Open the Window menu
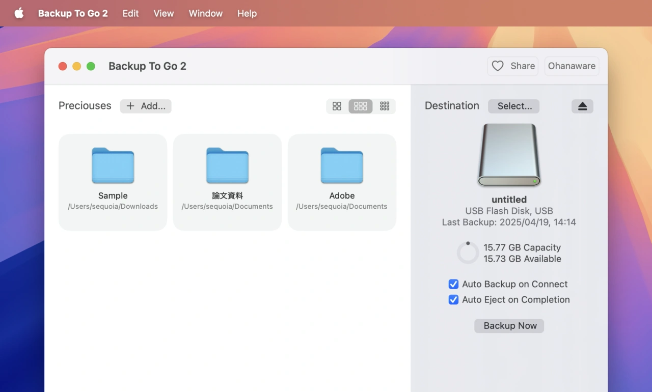The image size is (652, 392). point(205,13)
